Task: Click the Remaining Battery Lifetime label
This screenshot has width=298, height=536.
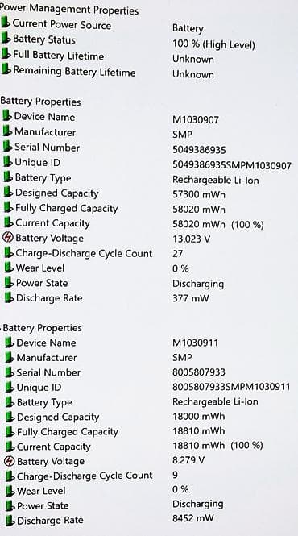Action: tap(74, 72)
